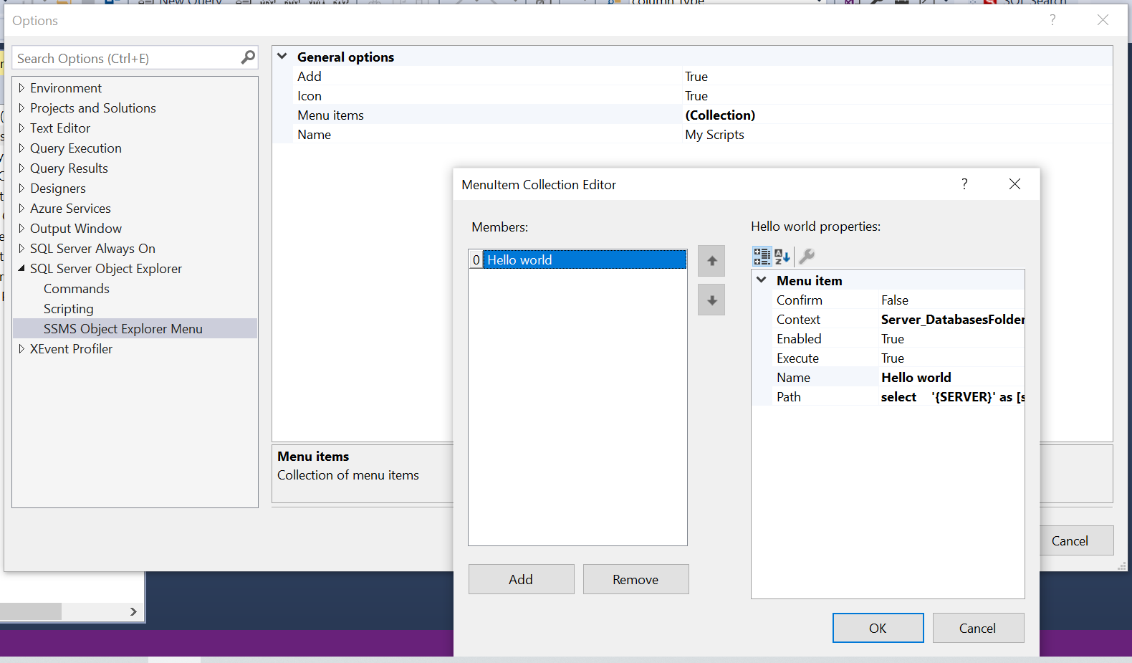Click help question mark in Options dialog
The width and height of the screenshot is (1132, 663).
pyautogui.click(x=1052, y=20)
